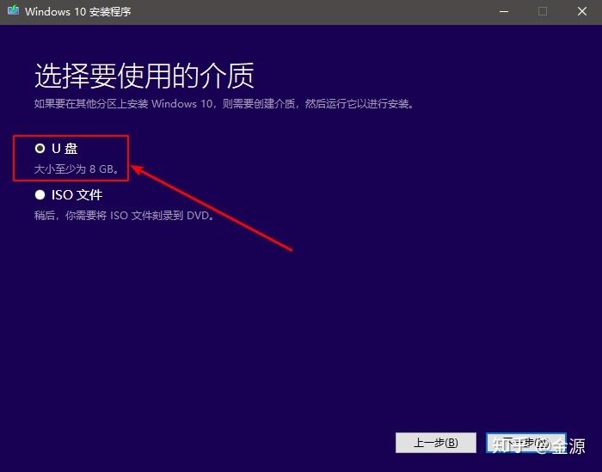The height and width of the screenshot is (472, 602).
Task: Click the 知乎 watermark logo text
Action: [507, 445]
